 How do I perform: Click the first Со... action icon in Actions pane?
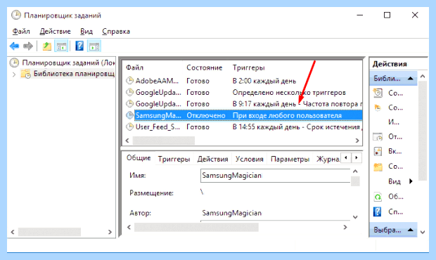(378, 93)
